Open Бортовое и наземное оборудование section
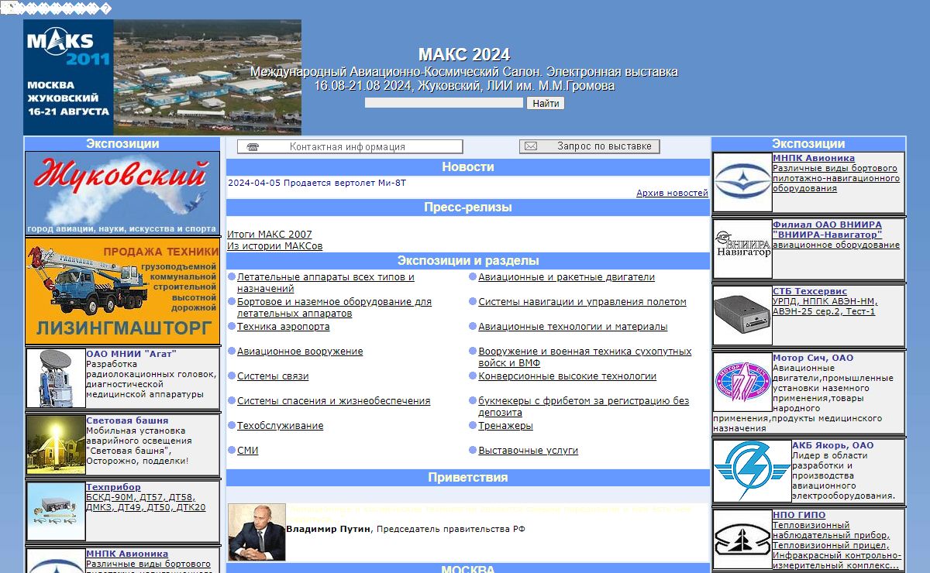This screenshot has height=573, width=930. pos(334,307)
